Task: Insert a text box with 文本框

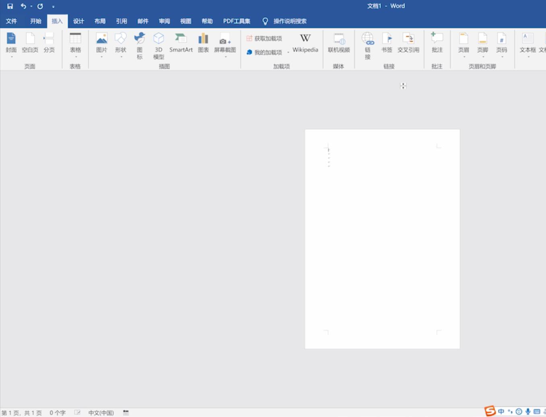Action: tap(527, 45)
